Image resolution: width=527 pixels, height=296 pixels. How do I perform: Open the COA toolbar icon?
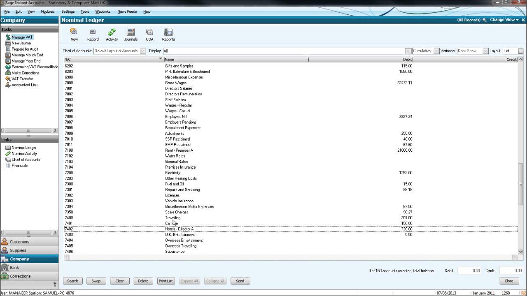pos(149,32)
